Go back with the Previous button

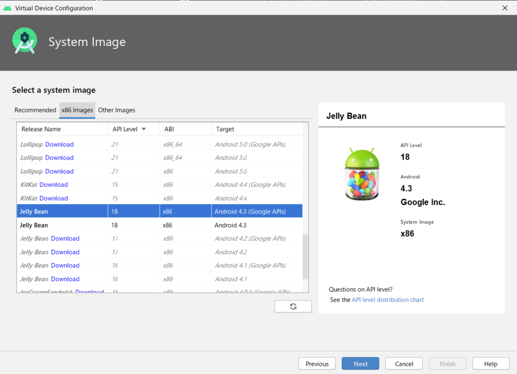coord(317,363)
